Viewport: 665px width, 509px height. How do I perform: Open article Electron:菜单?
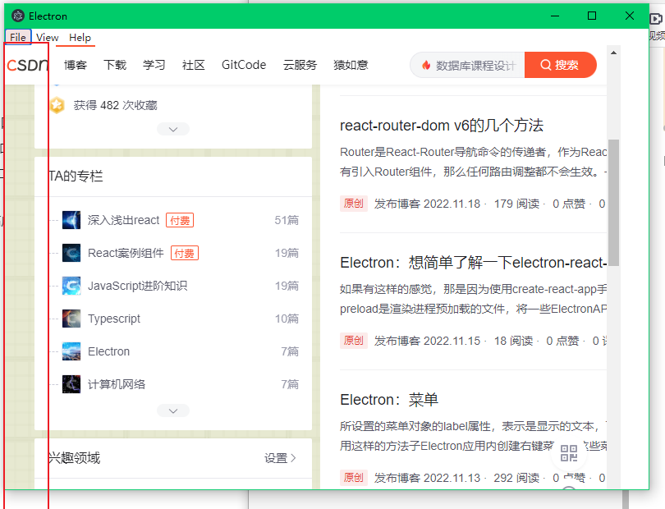click(389, 400)
